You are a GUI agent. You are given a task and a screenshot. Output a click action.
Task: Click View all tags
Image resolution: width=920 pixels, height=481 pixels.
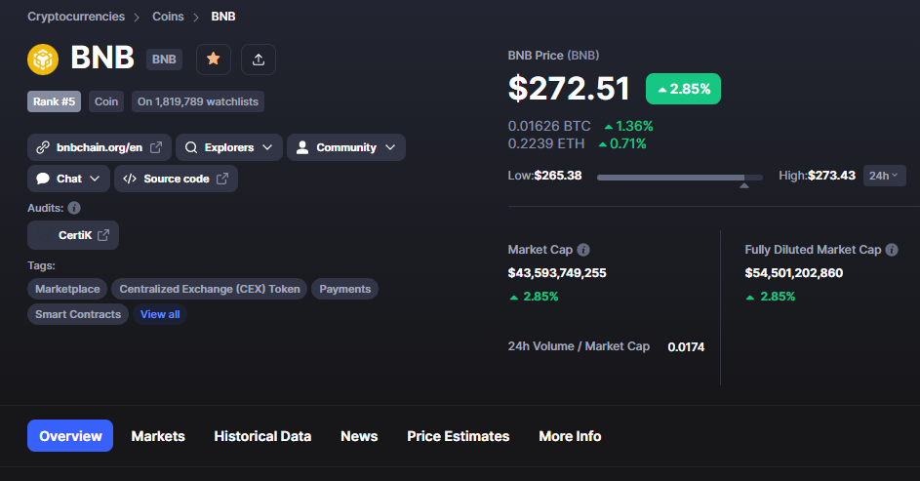pyautogui.click(x=160, y=314)
